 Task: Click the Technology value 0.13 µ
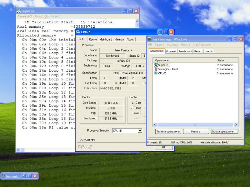coord(106,66)
